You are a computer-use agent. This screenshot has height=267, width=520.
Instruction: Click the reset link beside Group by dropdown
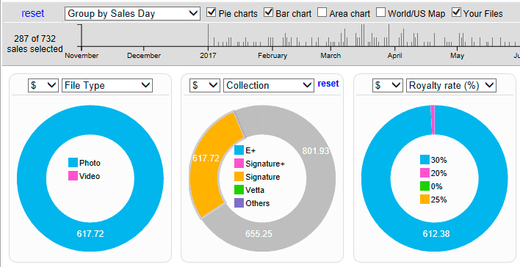coord(32,14)
